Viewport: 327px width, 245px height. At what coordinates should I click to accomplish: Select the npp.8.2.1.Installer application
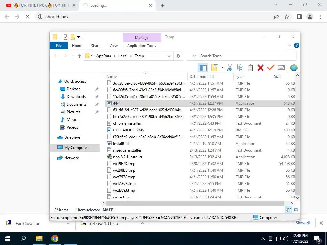pos(201,157)
